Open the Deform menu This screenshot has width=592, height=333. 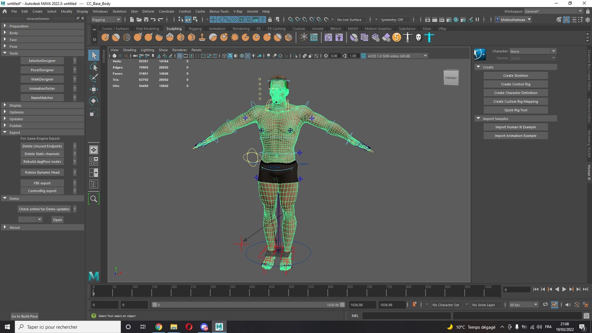point(148,11)
